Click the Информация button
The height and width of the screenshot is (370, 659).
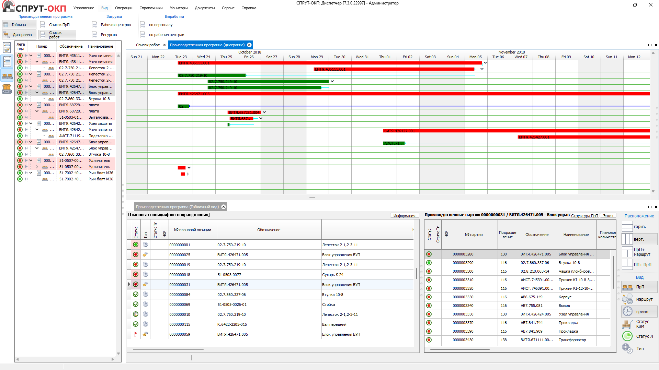point(404,216)
